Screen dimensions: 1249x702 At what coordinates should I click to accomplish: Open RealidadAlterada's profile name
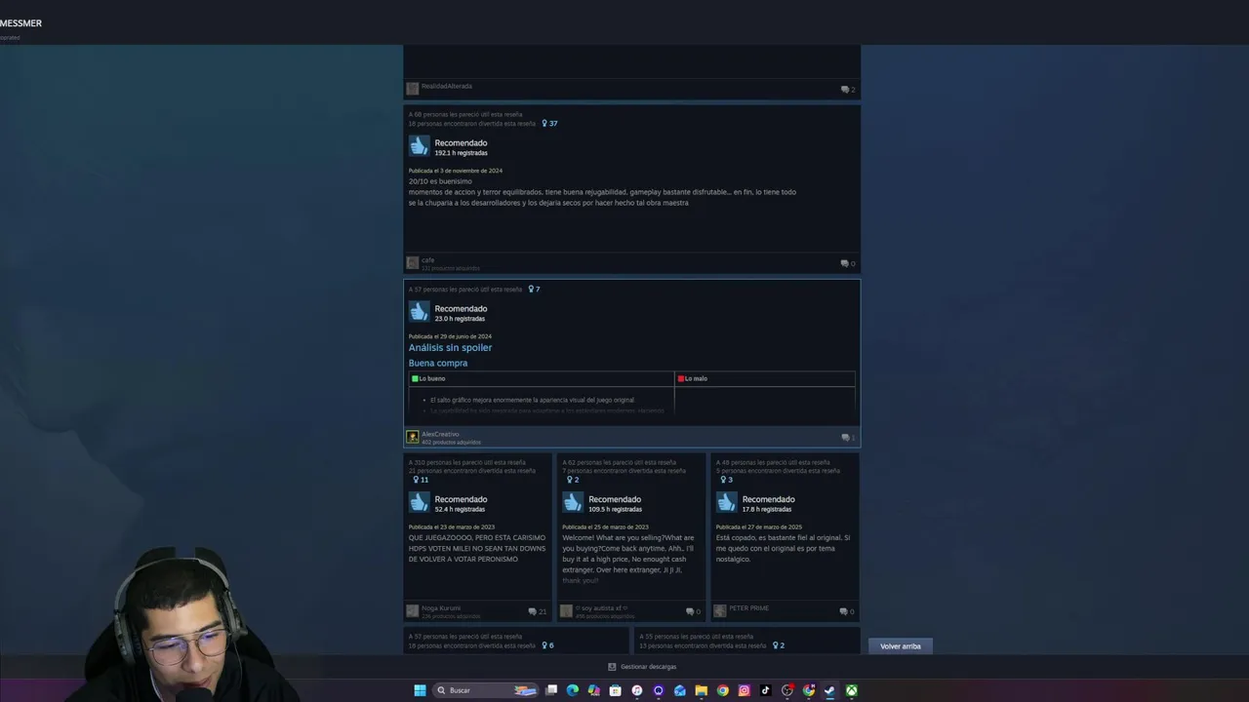pyautogui.click(x=447, y=86)
